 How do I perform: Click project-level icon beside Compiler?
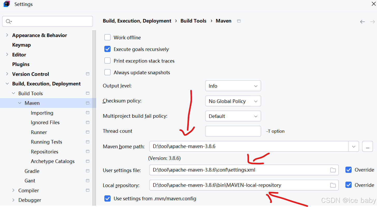coord(88,190)
